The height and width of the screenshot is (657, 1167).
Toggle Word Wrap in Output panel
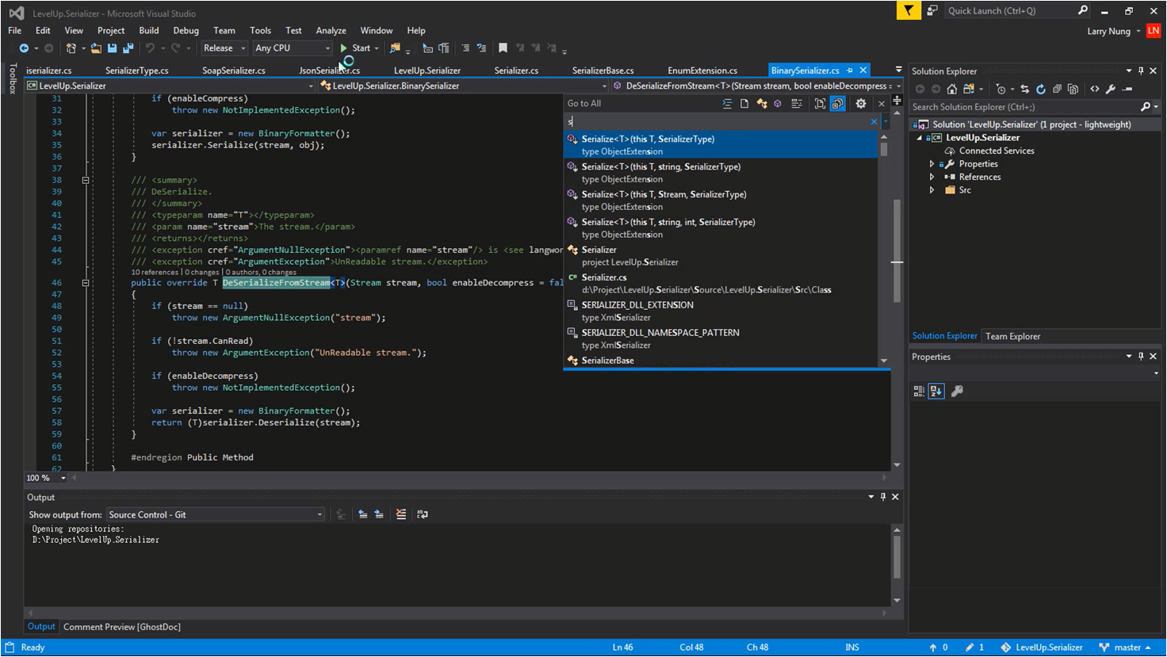tap(423, 515)
